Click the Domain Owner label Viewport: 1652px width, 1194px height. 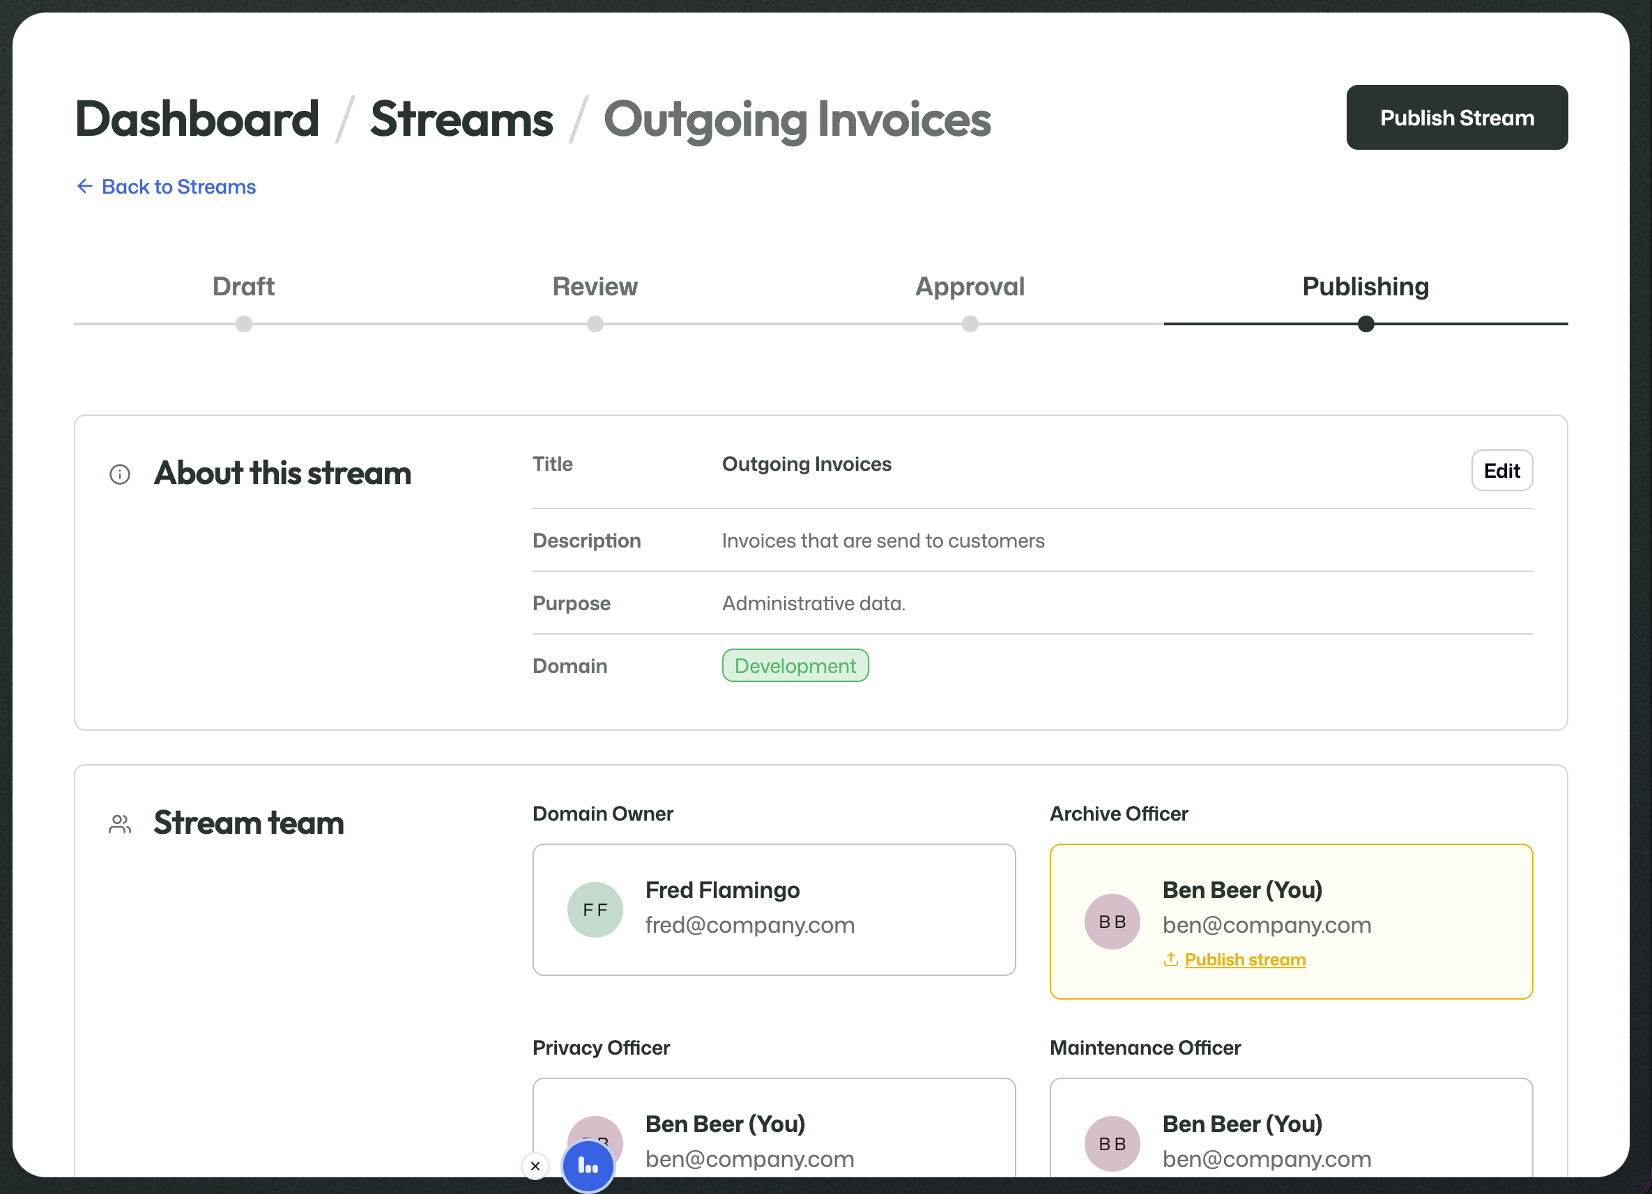point(603,813)
